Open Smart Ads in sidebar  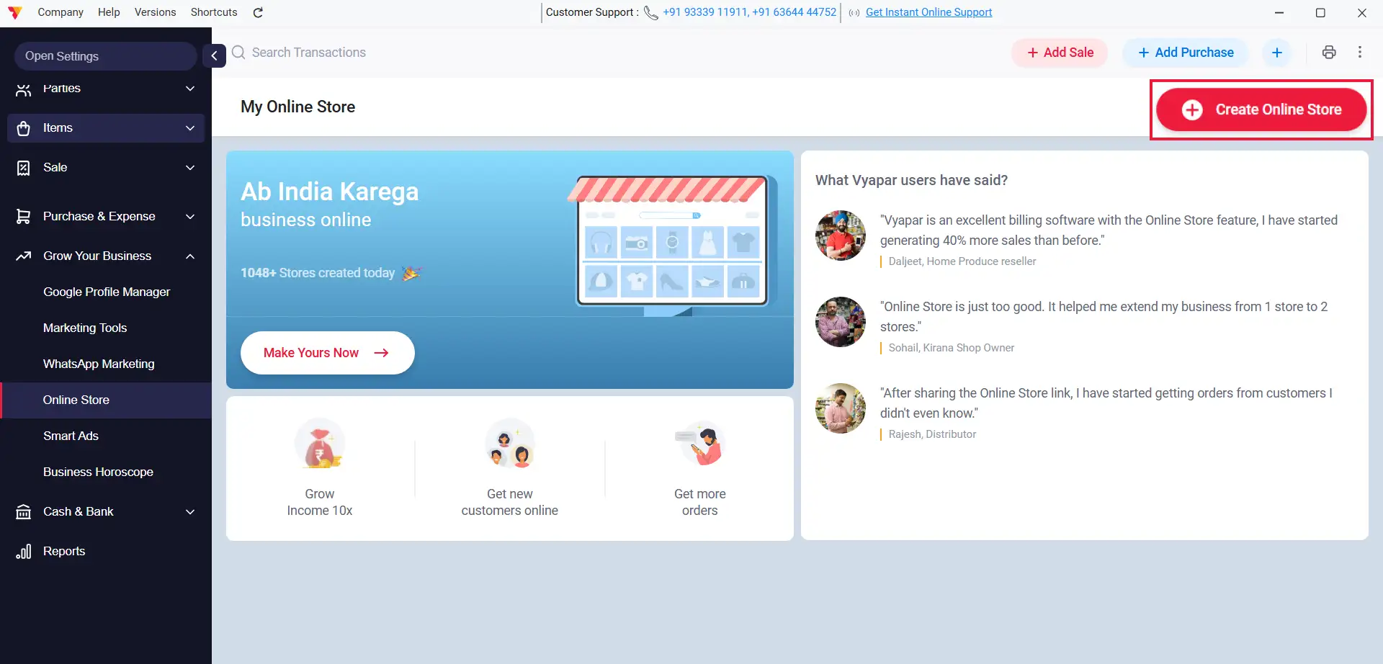[71, 436]
